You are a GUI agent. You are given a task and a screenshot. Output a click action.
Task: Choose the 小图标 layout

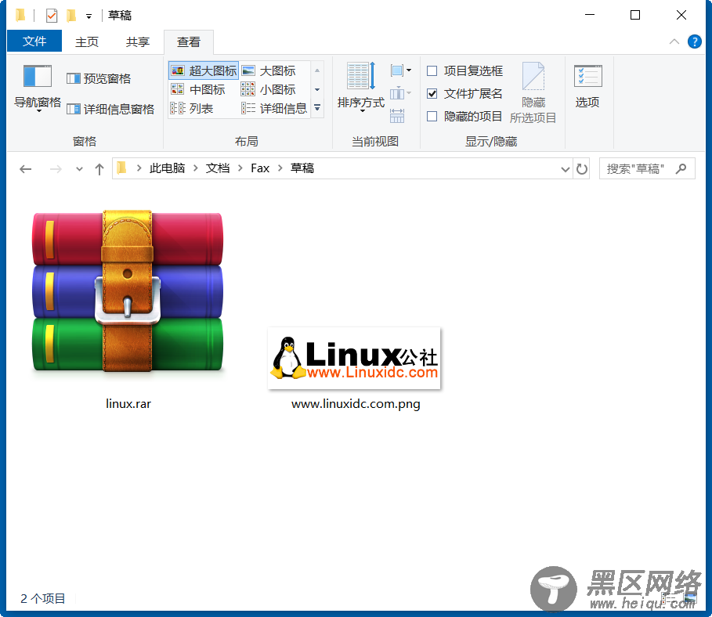pyautogui.click(x=269, y=90)
